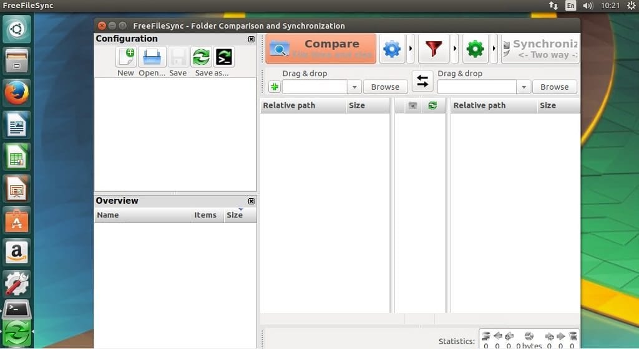Launch Firefox from the dock
The width and height of the screenshot is (639, 349).
pos(17,93)
